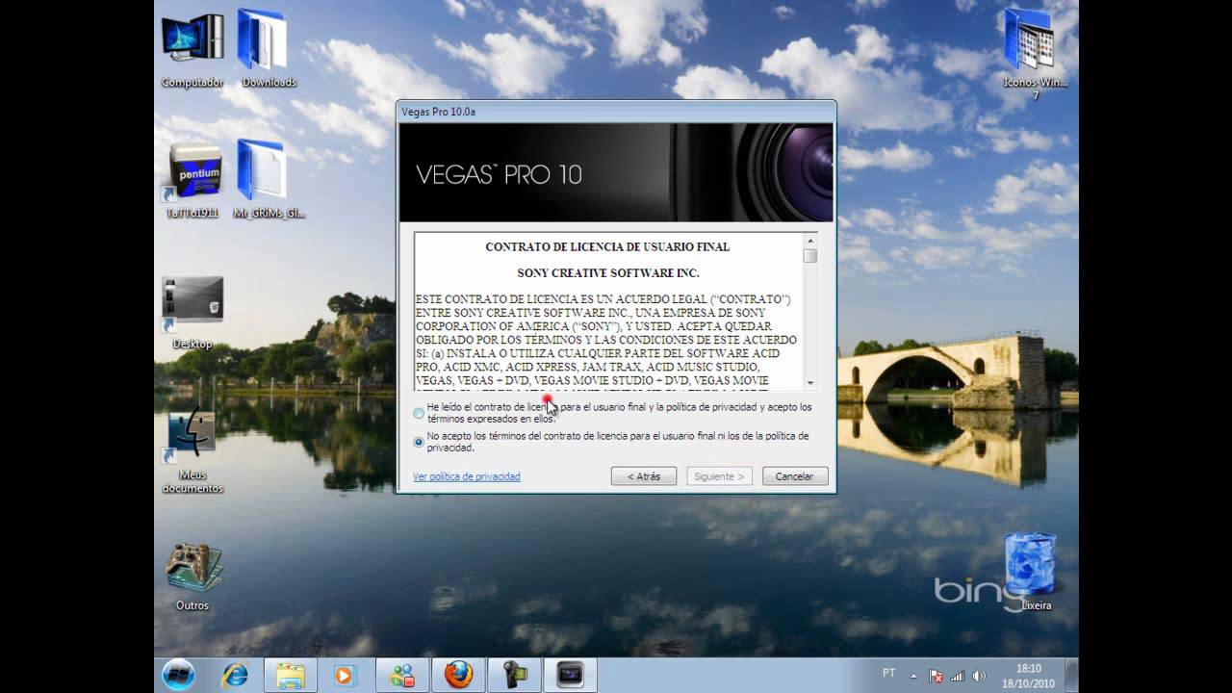Click the Show desktop strip at taskbar end
Screen dimensions: 1232x693
[x=1071, y=675]
